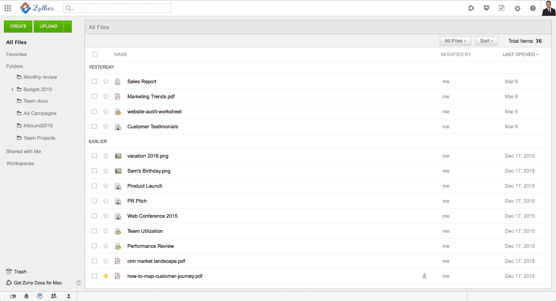The width and height of the screenshot is (556, 301).
Task: Click the green Upload button
Action: tap(49, 26)
